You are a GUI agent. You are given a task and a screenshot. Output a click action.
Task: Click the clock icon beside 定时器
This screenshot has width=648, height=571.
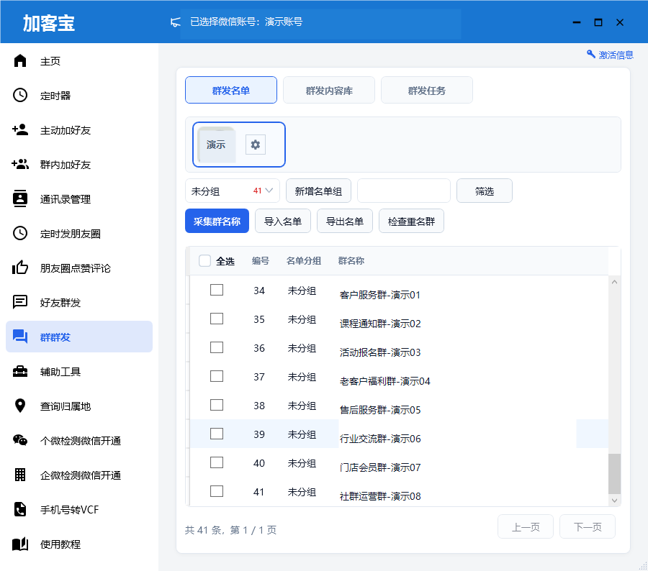click(20, 96)
